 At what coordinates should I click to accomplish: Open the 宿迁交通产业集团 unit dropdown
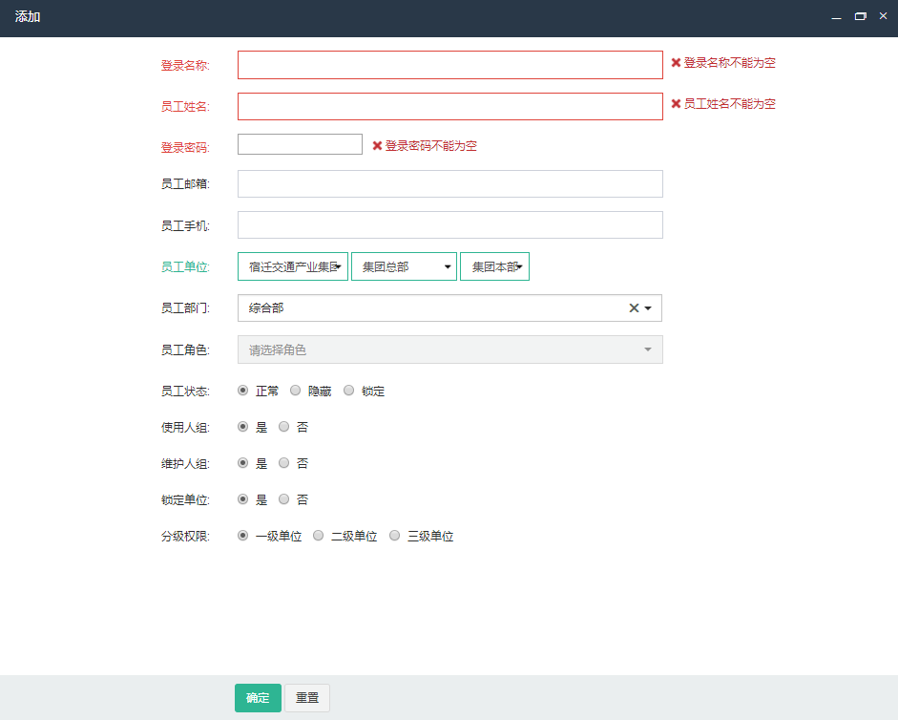293,267
